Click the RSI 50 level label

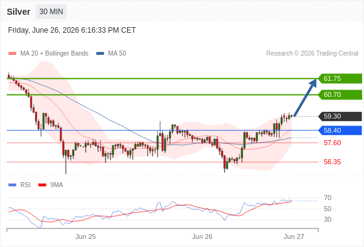[x=328, y=209]
